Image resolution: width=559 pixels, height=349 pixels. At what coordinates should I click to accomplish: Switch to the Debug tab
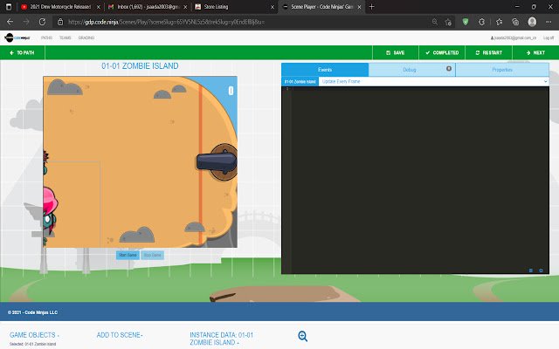pyautogui.click(x=410, y=70)
